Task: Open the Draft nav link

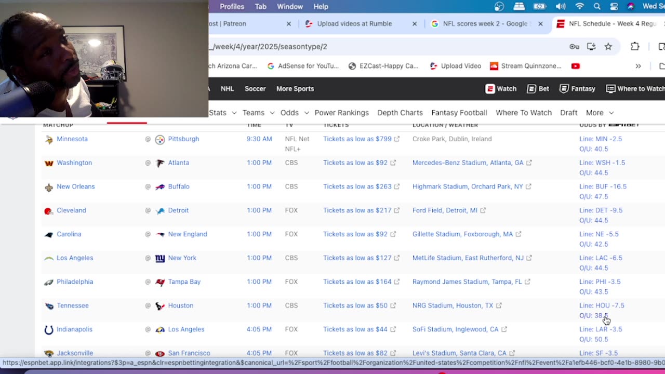Action: pos(569,113)
